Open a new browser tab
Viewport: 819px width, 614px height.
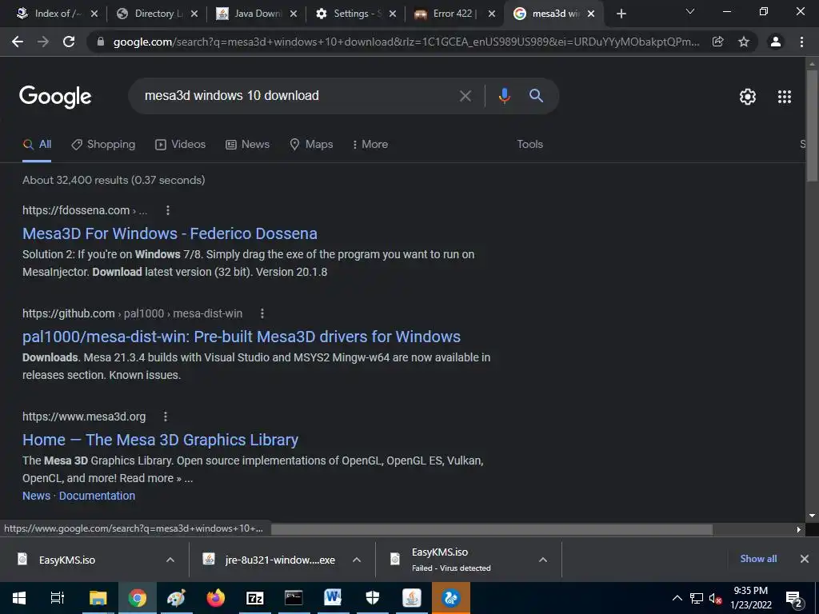pos(621,14)
